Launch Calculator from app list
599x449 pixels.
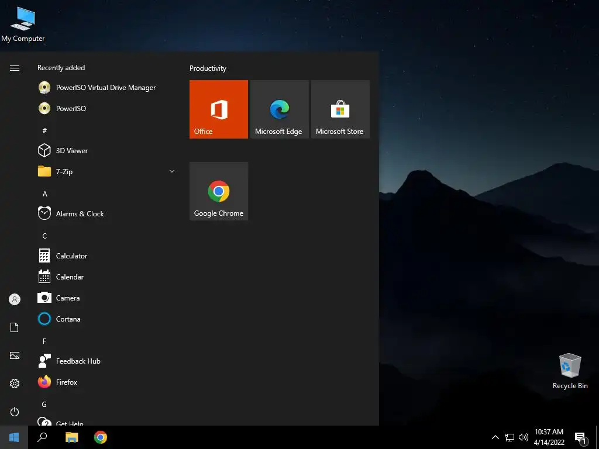click(107, 256)
